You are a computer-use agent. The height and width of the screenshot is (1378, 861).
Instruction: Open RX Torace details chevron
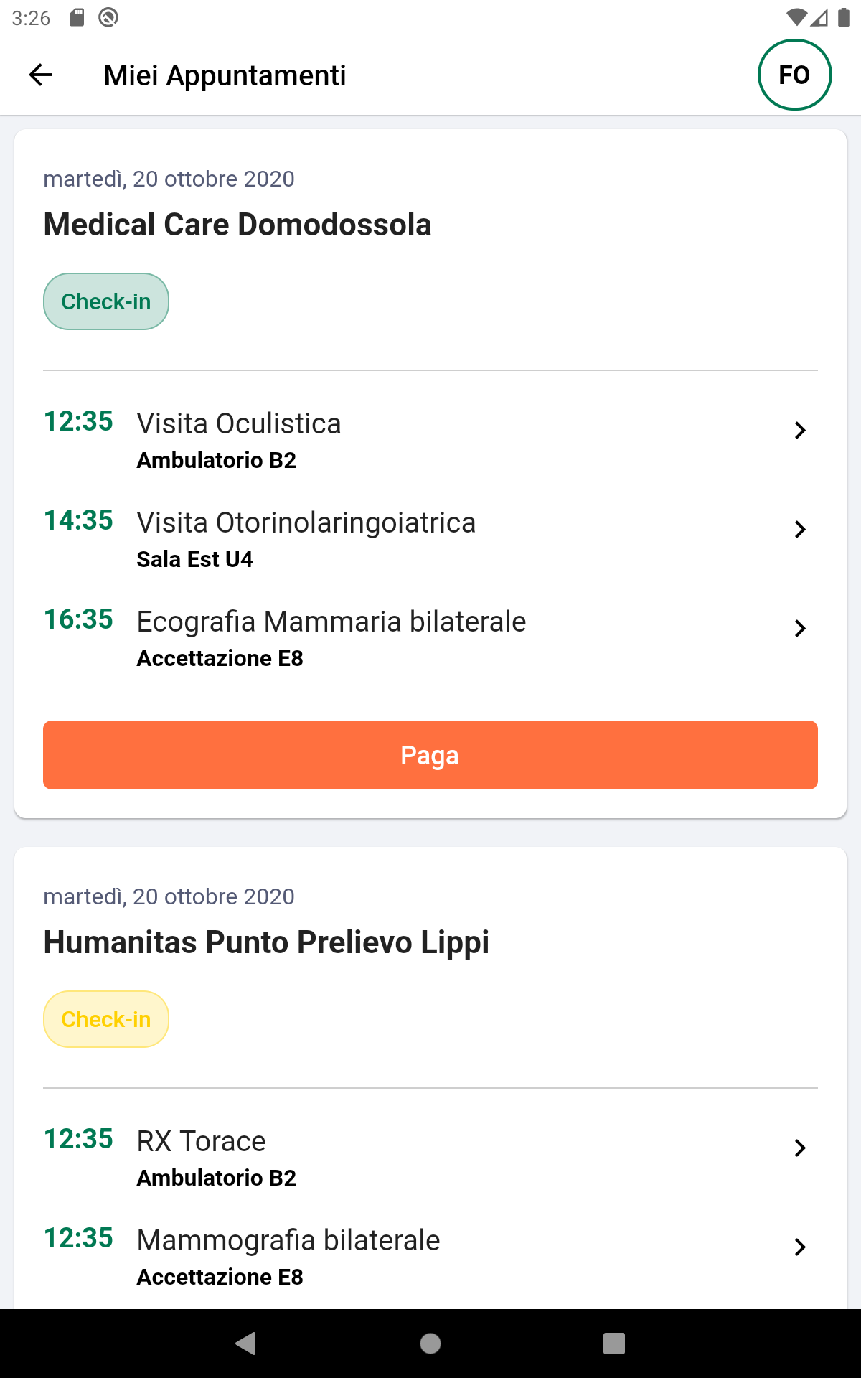click(800, 1148)
